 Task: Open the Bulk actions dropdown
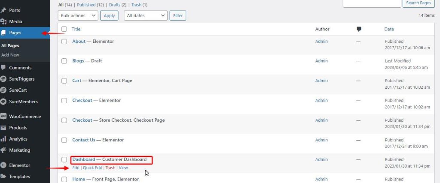[x=78, y=15]
